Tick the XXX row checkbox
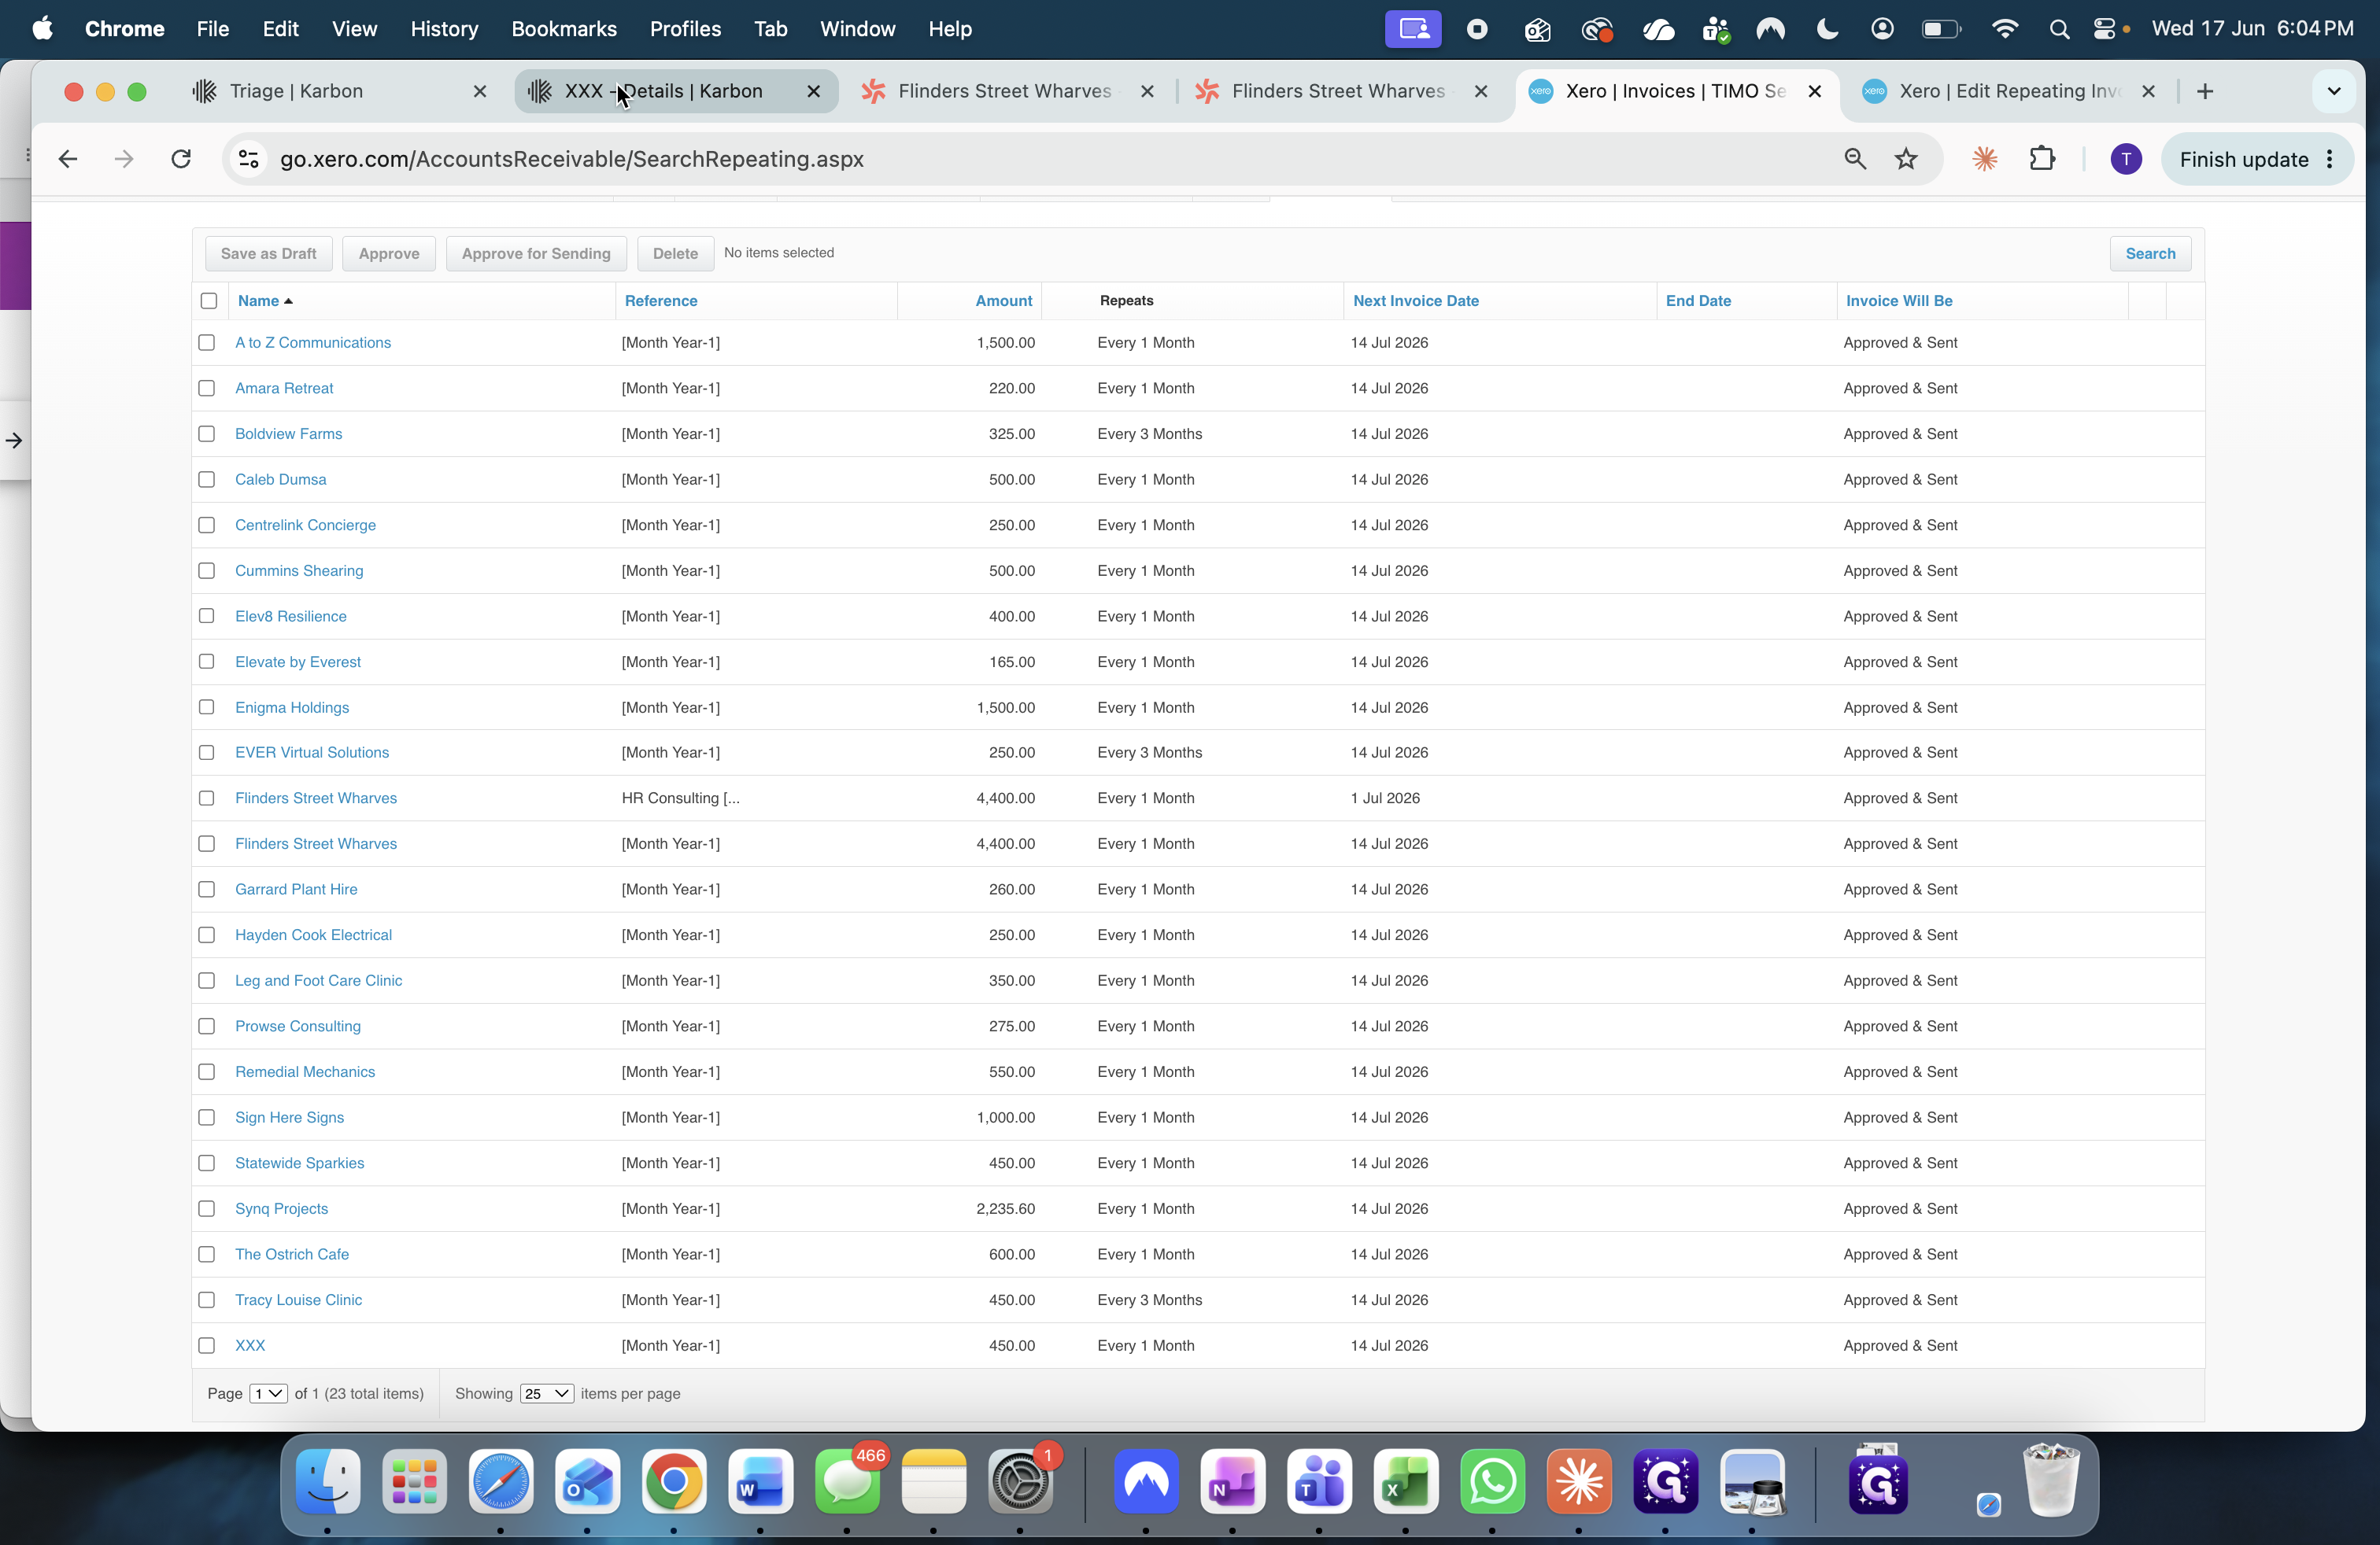This screenshot has width=2380, height=1545. pos(206,1345)
